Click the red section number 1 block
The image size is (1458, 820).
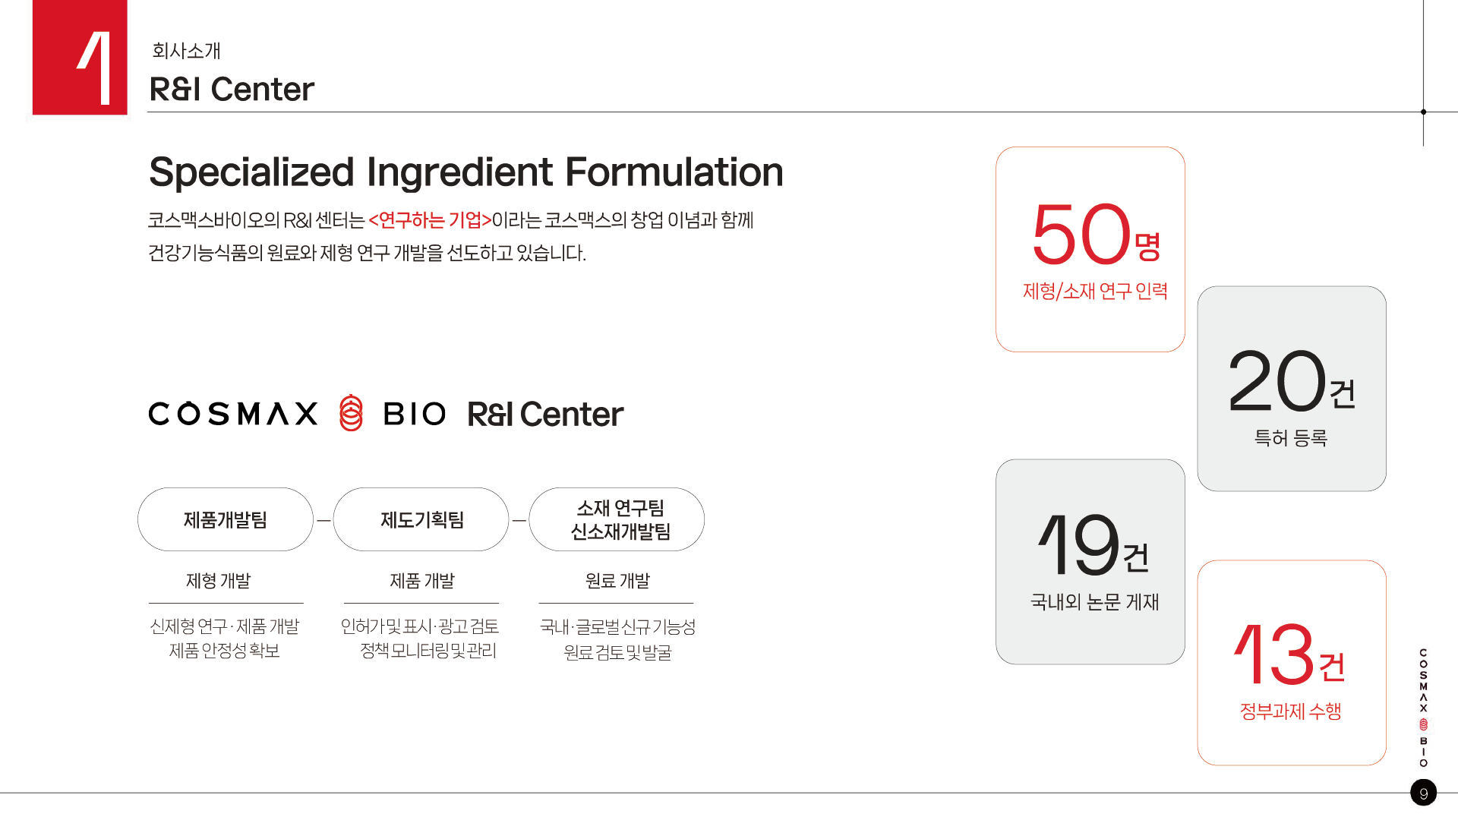pos(80,58)
